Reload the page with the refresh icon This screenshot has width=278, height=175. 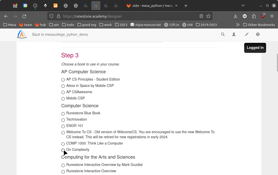tap(24, 16)
